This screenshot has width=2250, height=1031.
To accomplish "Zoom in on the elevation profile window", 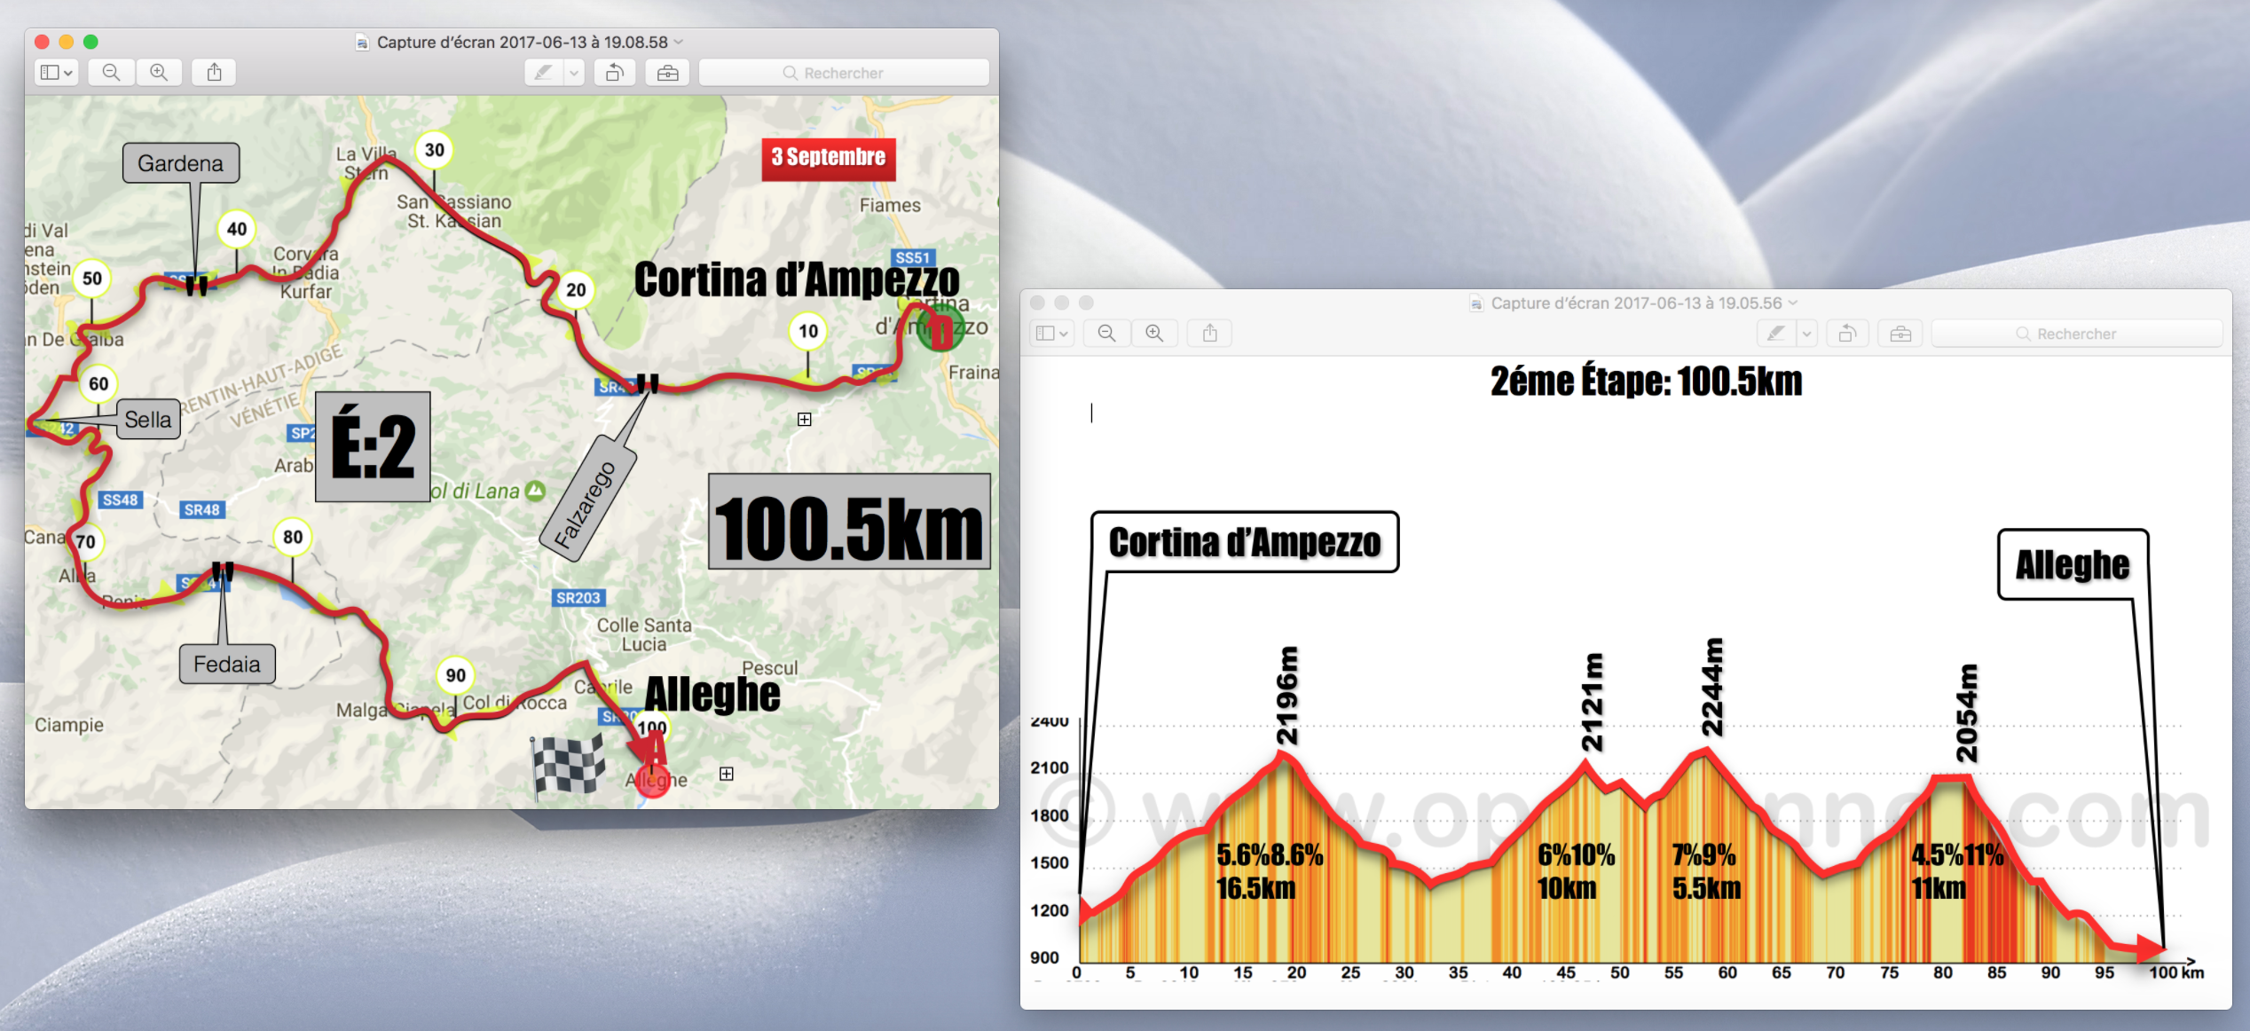I will [1154, 334].
